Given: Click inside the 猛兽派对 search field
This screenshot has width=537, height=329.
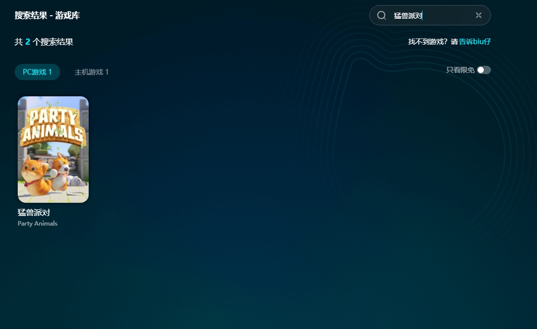Looking at the screenshot, I should [431, 16].
